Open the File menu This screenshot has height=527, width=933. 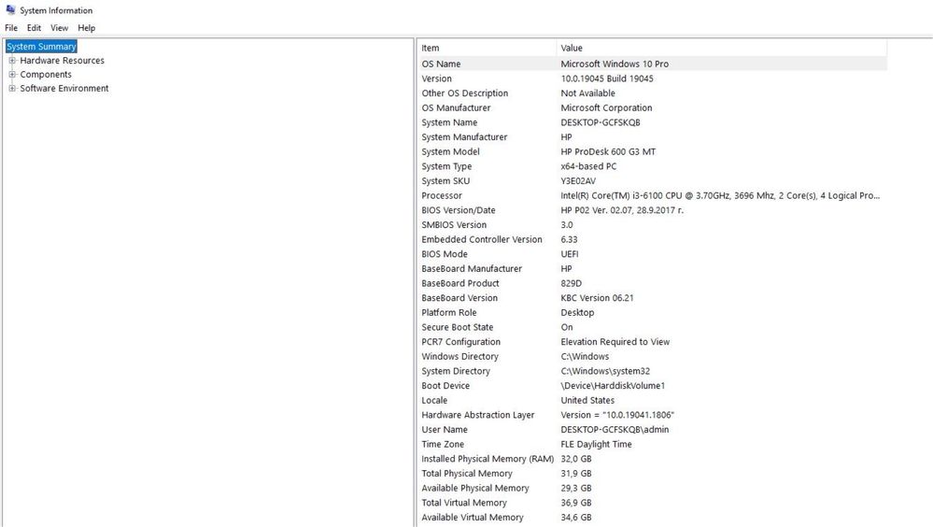pyautogui.click(x=11, y=28)
